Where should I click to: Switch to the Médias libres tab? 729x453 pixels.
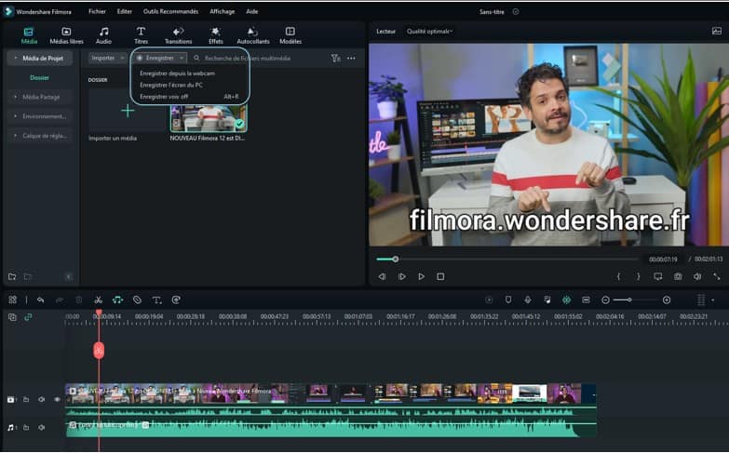tap(66, 35)
